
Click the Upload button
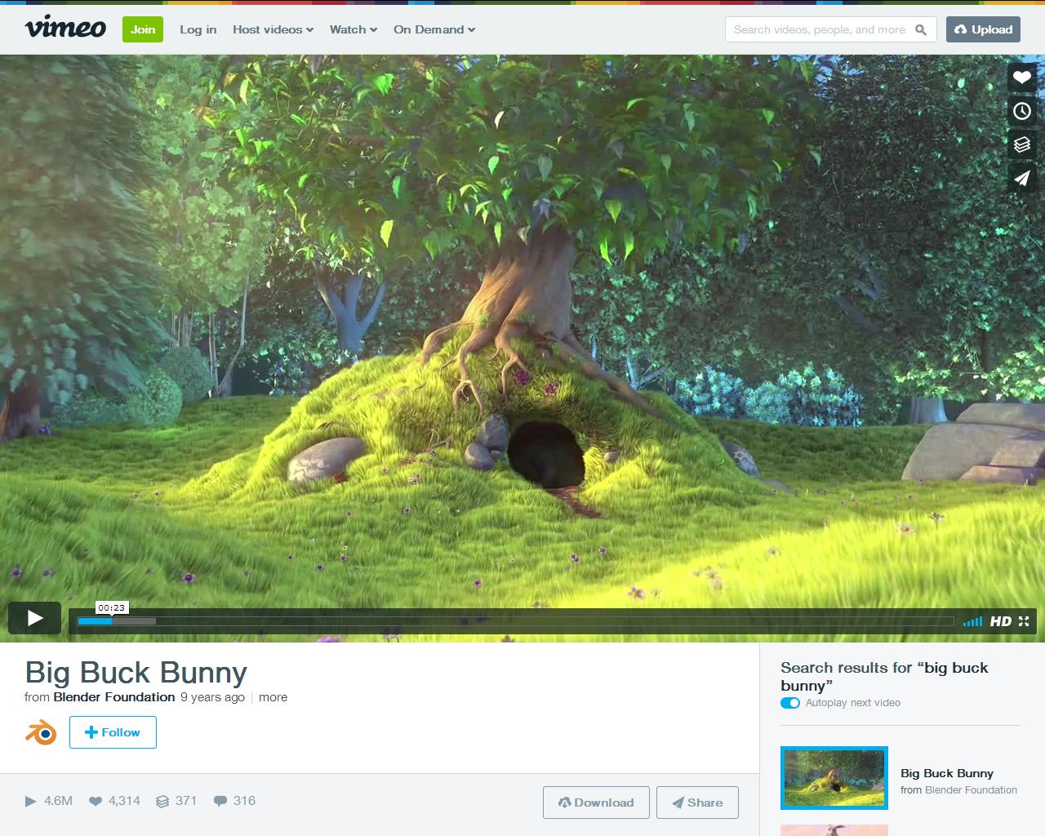983,29
